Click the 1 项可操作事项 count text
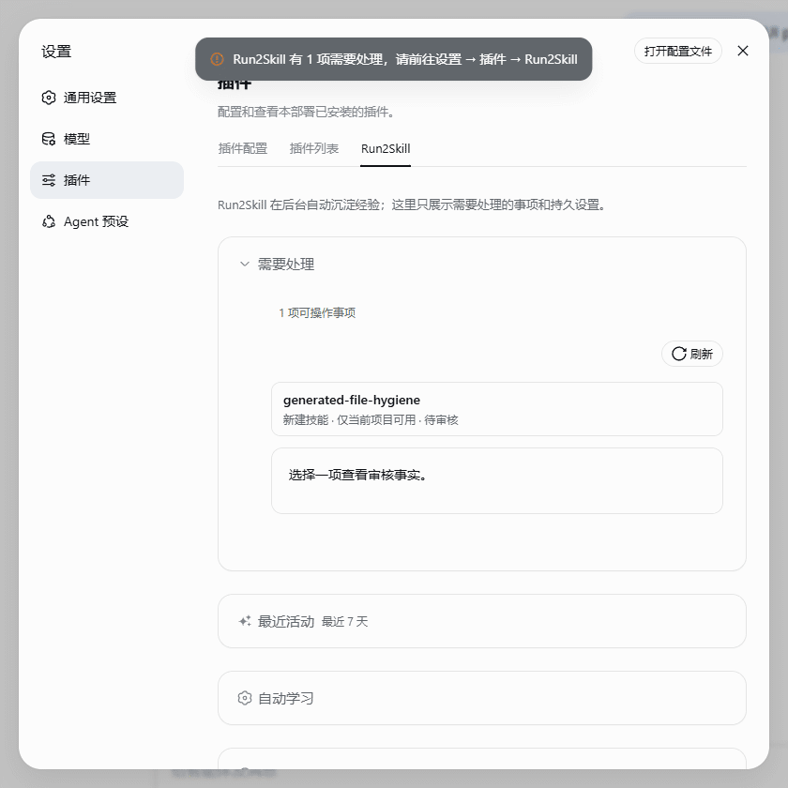The width and height of the screenshot is (788, 788). click(x=317, y=313)
